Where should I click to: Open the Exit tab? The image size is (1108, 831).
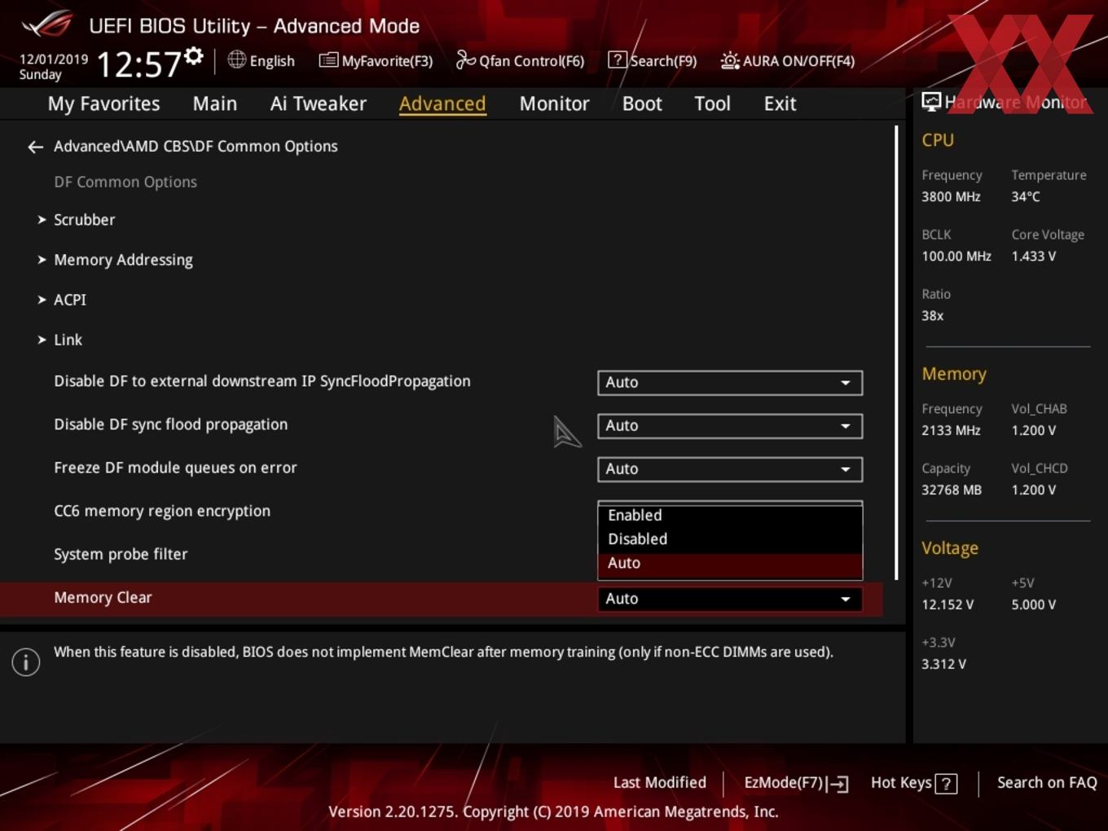pos(780,103)
